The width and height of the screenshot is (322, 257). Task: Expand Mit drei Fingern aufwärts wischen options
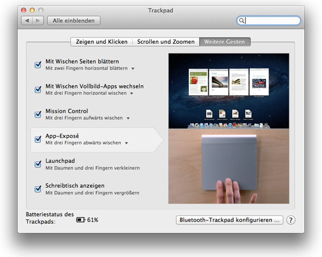tap(128, 118)
